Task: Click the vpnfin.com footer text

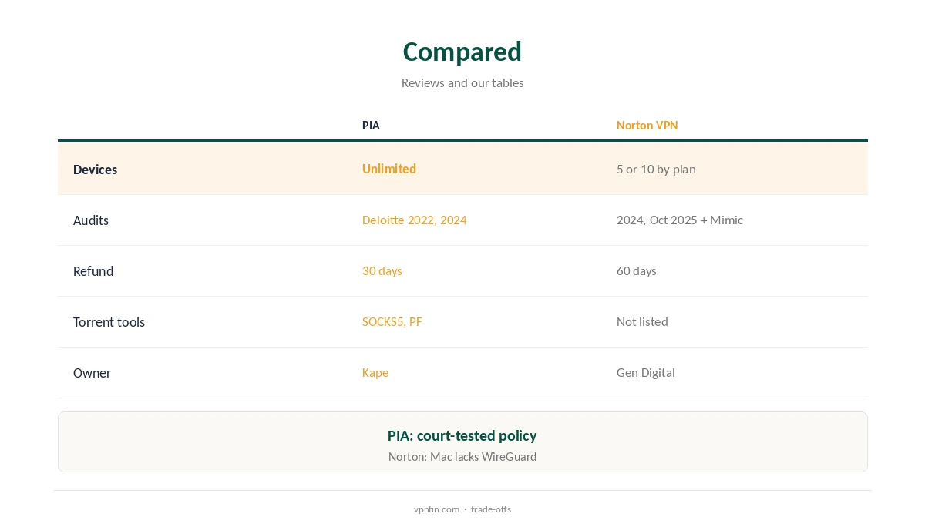Action: (436, 509)
